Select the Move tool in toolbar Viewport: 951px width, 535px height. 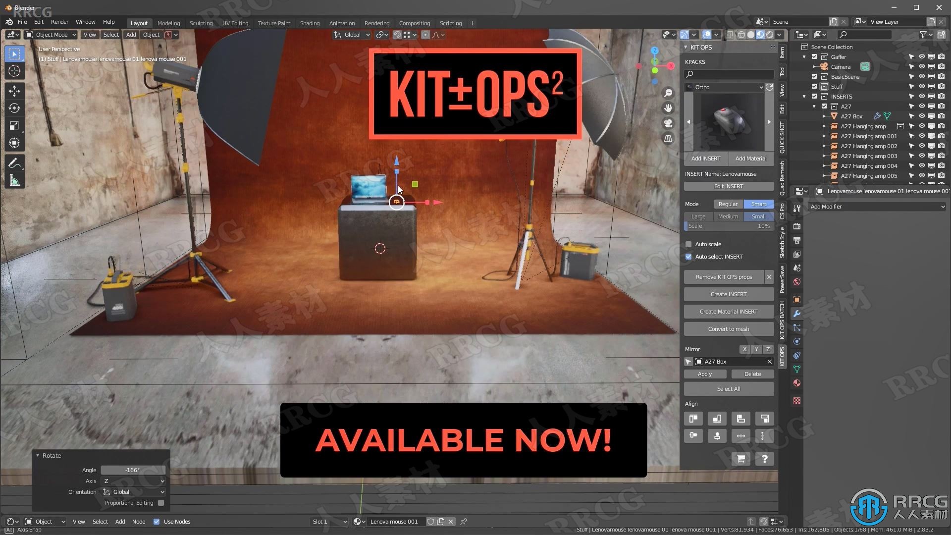(14, 90)
